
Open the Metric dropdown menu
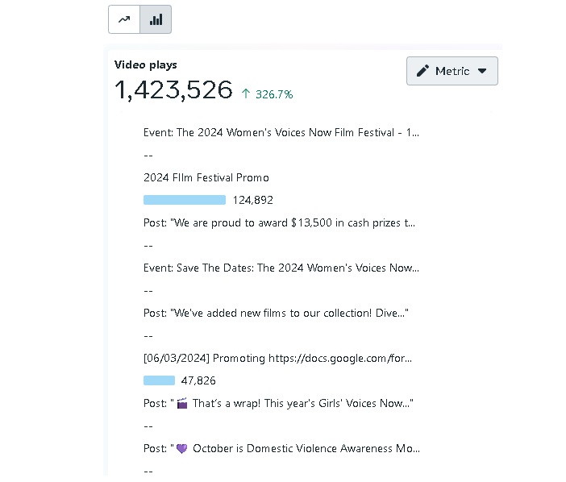pos(452,71)
